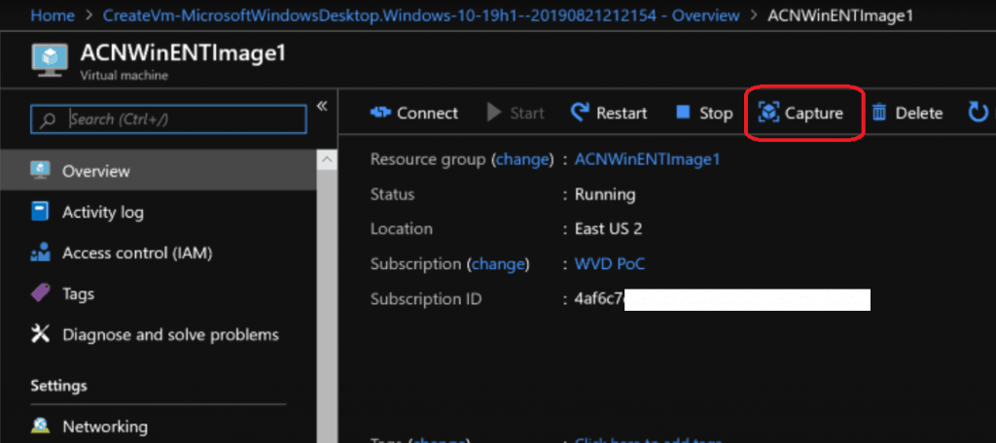Image resolution: width=996 pixels, height=443 pixels.
Task: Click the Delete trash can icon
Action: coord(879,113)
